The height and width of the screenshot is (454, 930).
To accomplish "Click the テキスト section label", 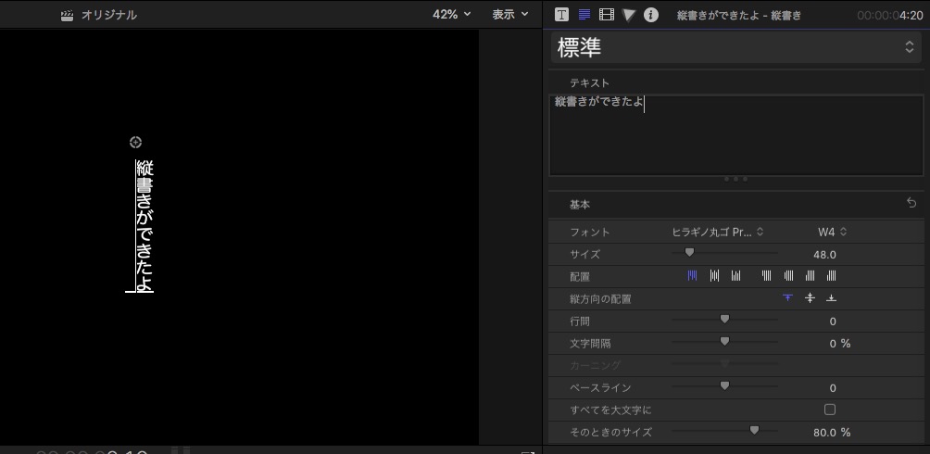I will [x=589, y=83].
